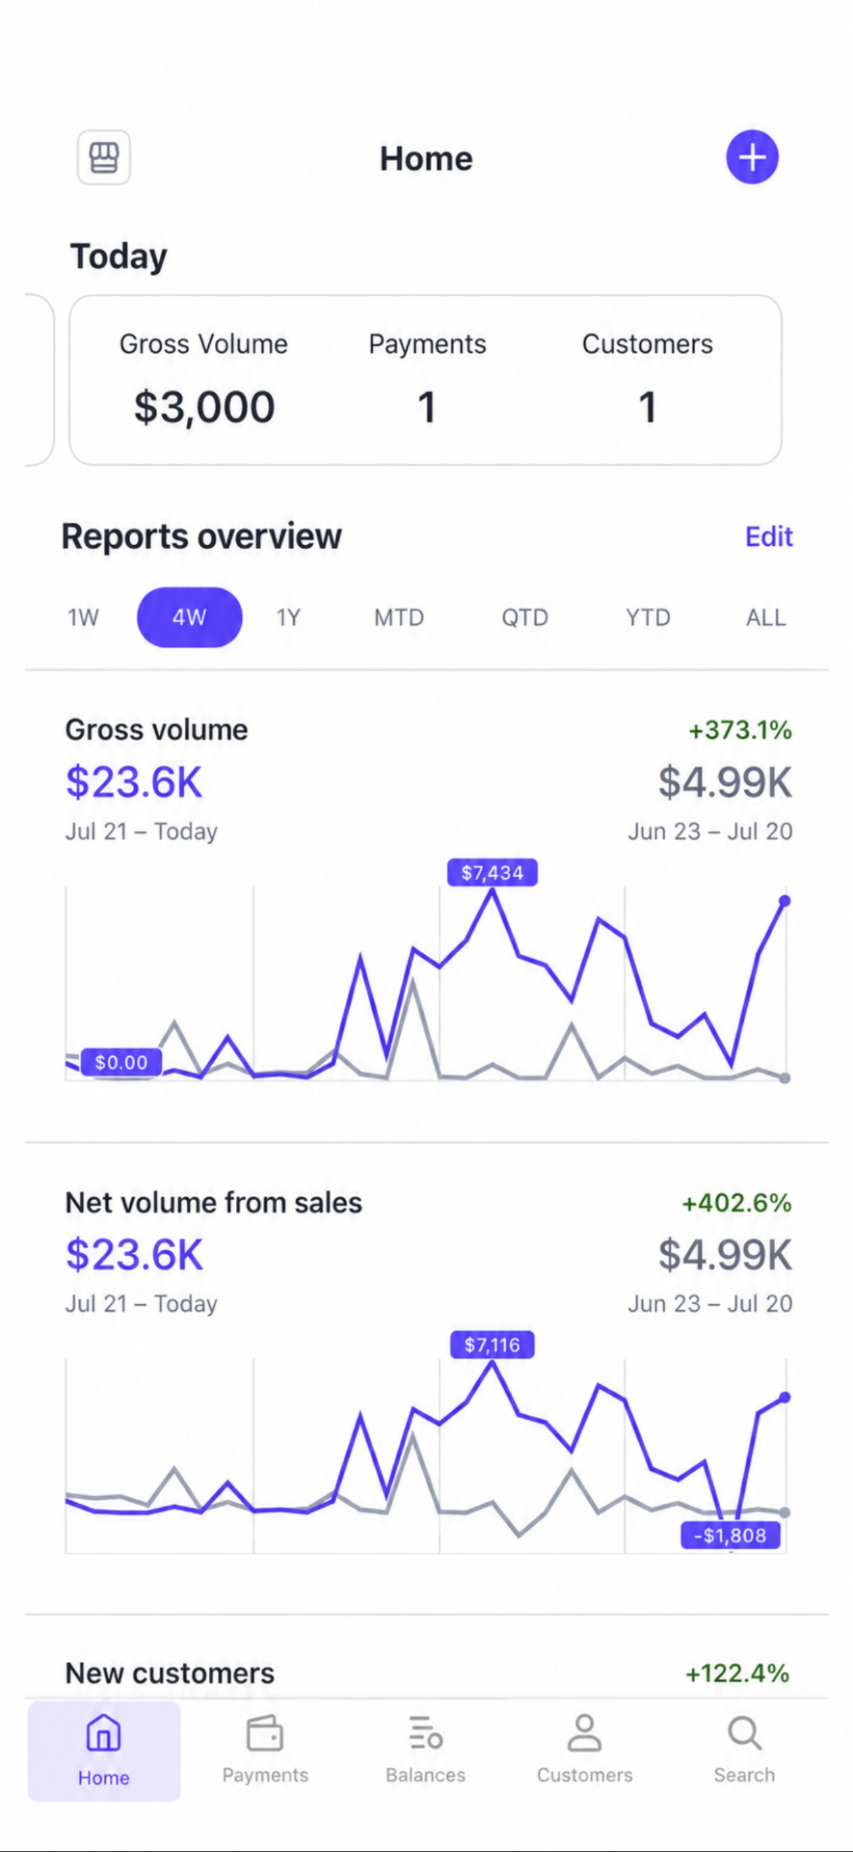The height and width of the screenshot is (1852, 853).
Task: Open the Search magnifier icon
Action: click(744, 1732)
